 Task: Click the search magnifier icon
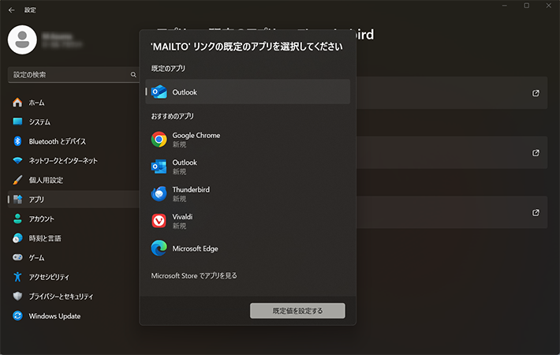click(133, 75)
